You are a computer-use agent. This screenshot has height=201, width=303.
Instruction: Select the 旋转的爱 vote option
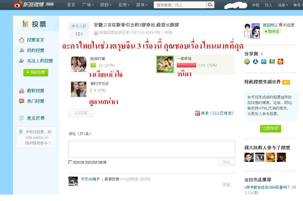tap(93, 64)
